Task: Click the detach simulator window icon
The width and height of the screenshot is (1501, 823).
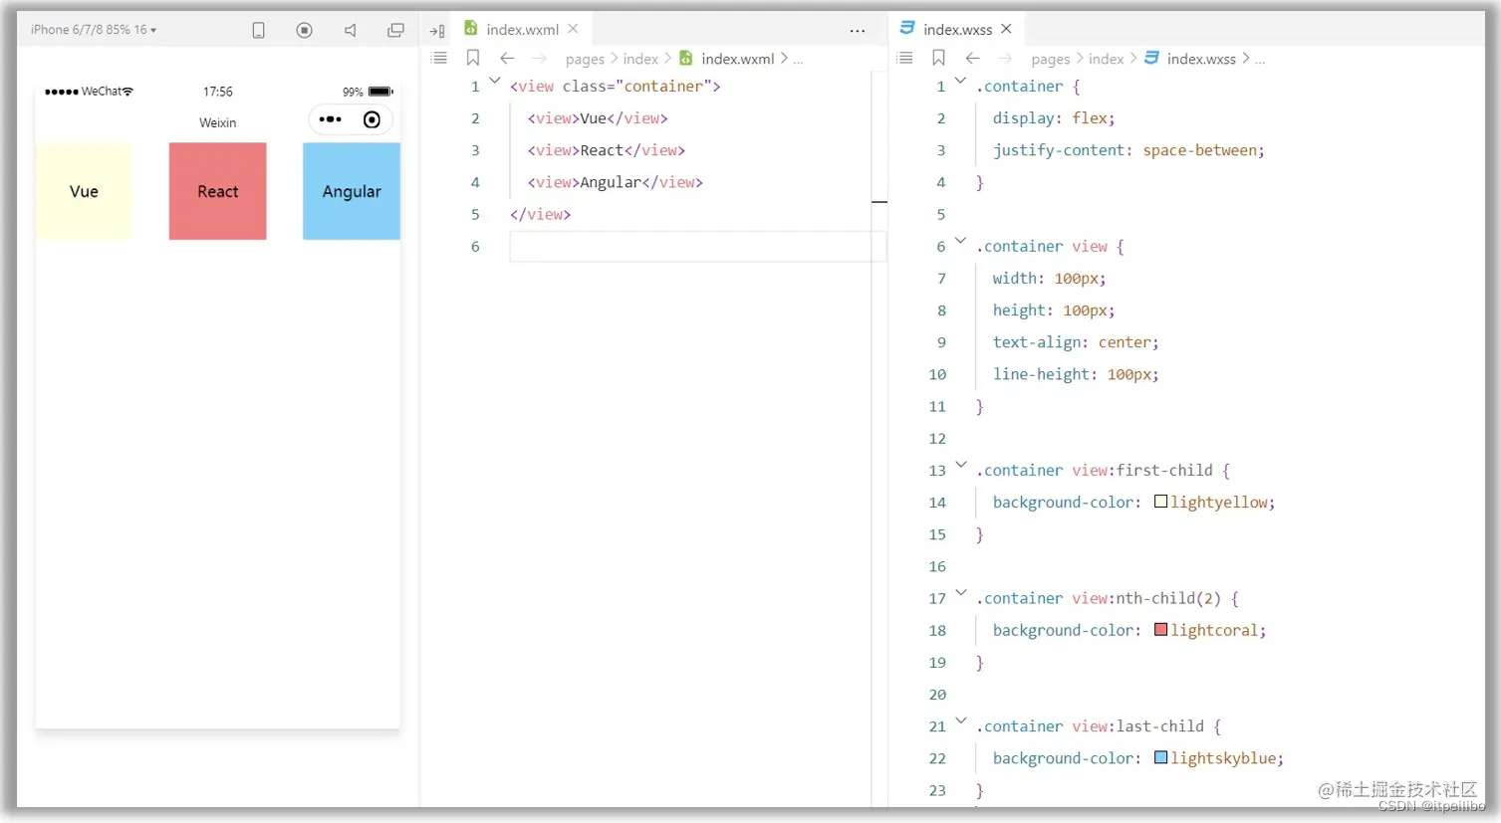Action: coord(395,30)
